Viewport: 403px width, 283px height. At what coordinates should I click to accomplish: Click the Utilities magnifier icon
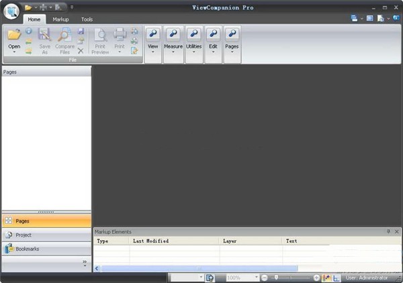click(x=194, y=34)
